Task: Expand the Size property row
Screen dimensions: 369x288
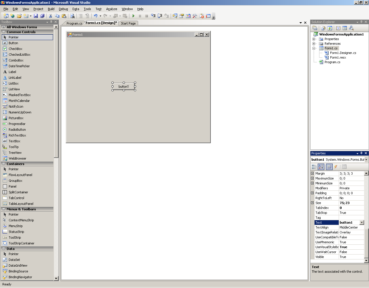Action: coord(312,203)
